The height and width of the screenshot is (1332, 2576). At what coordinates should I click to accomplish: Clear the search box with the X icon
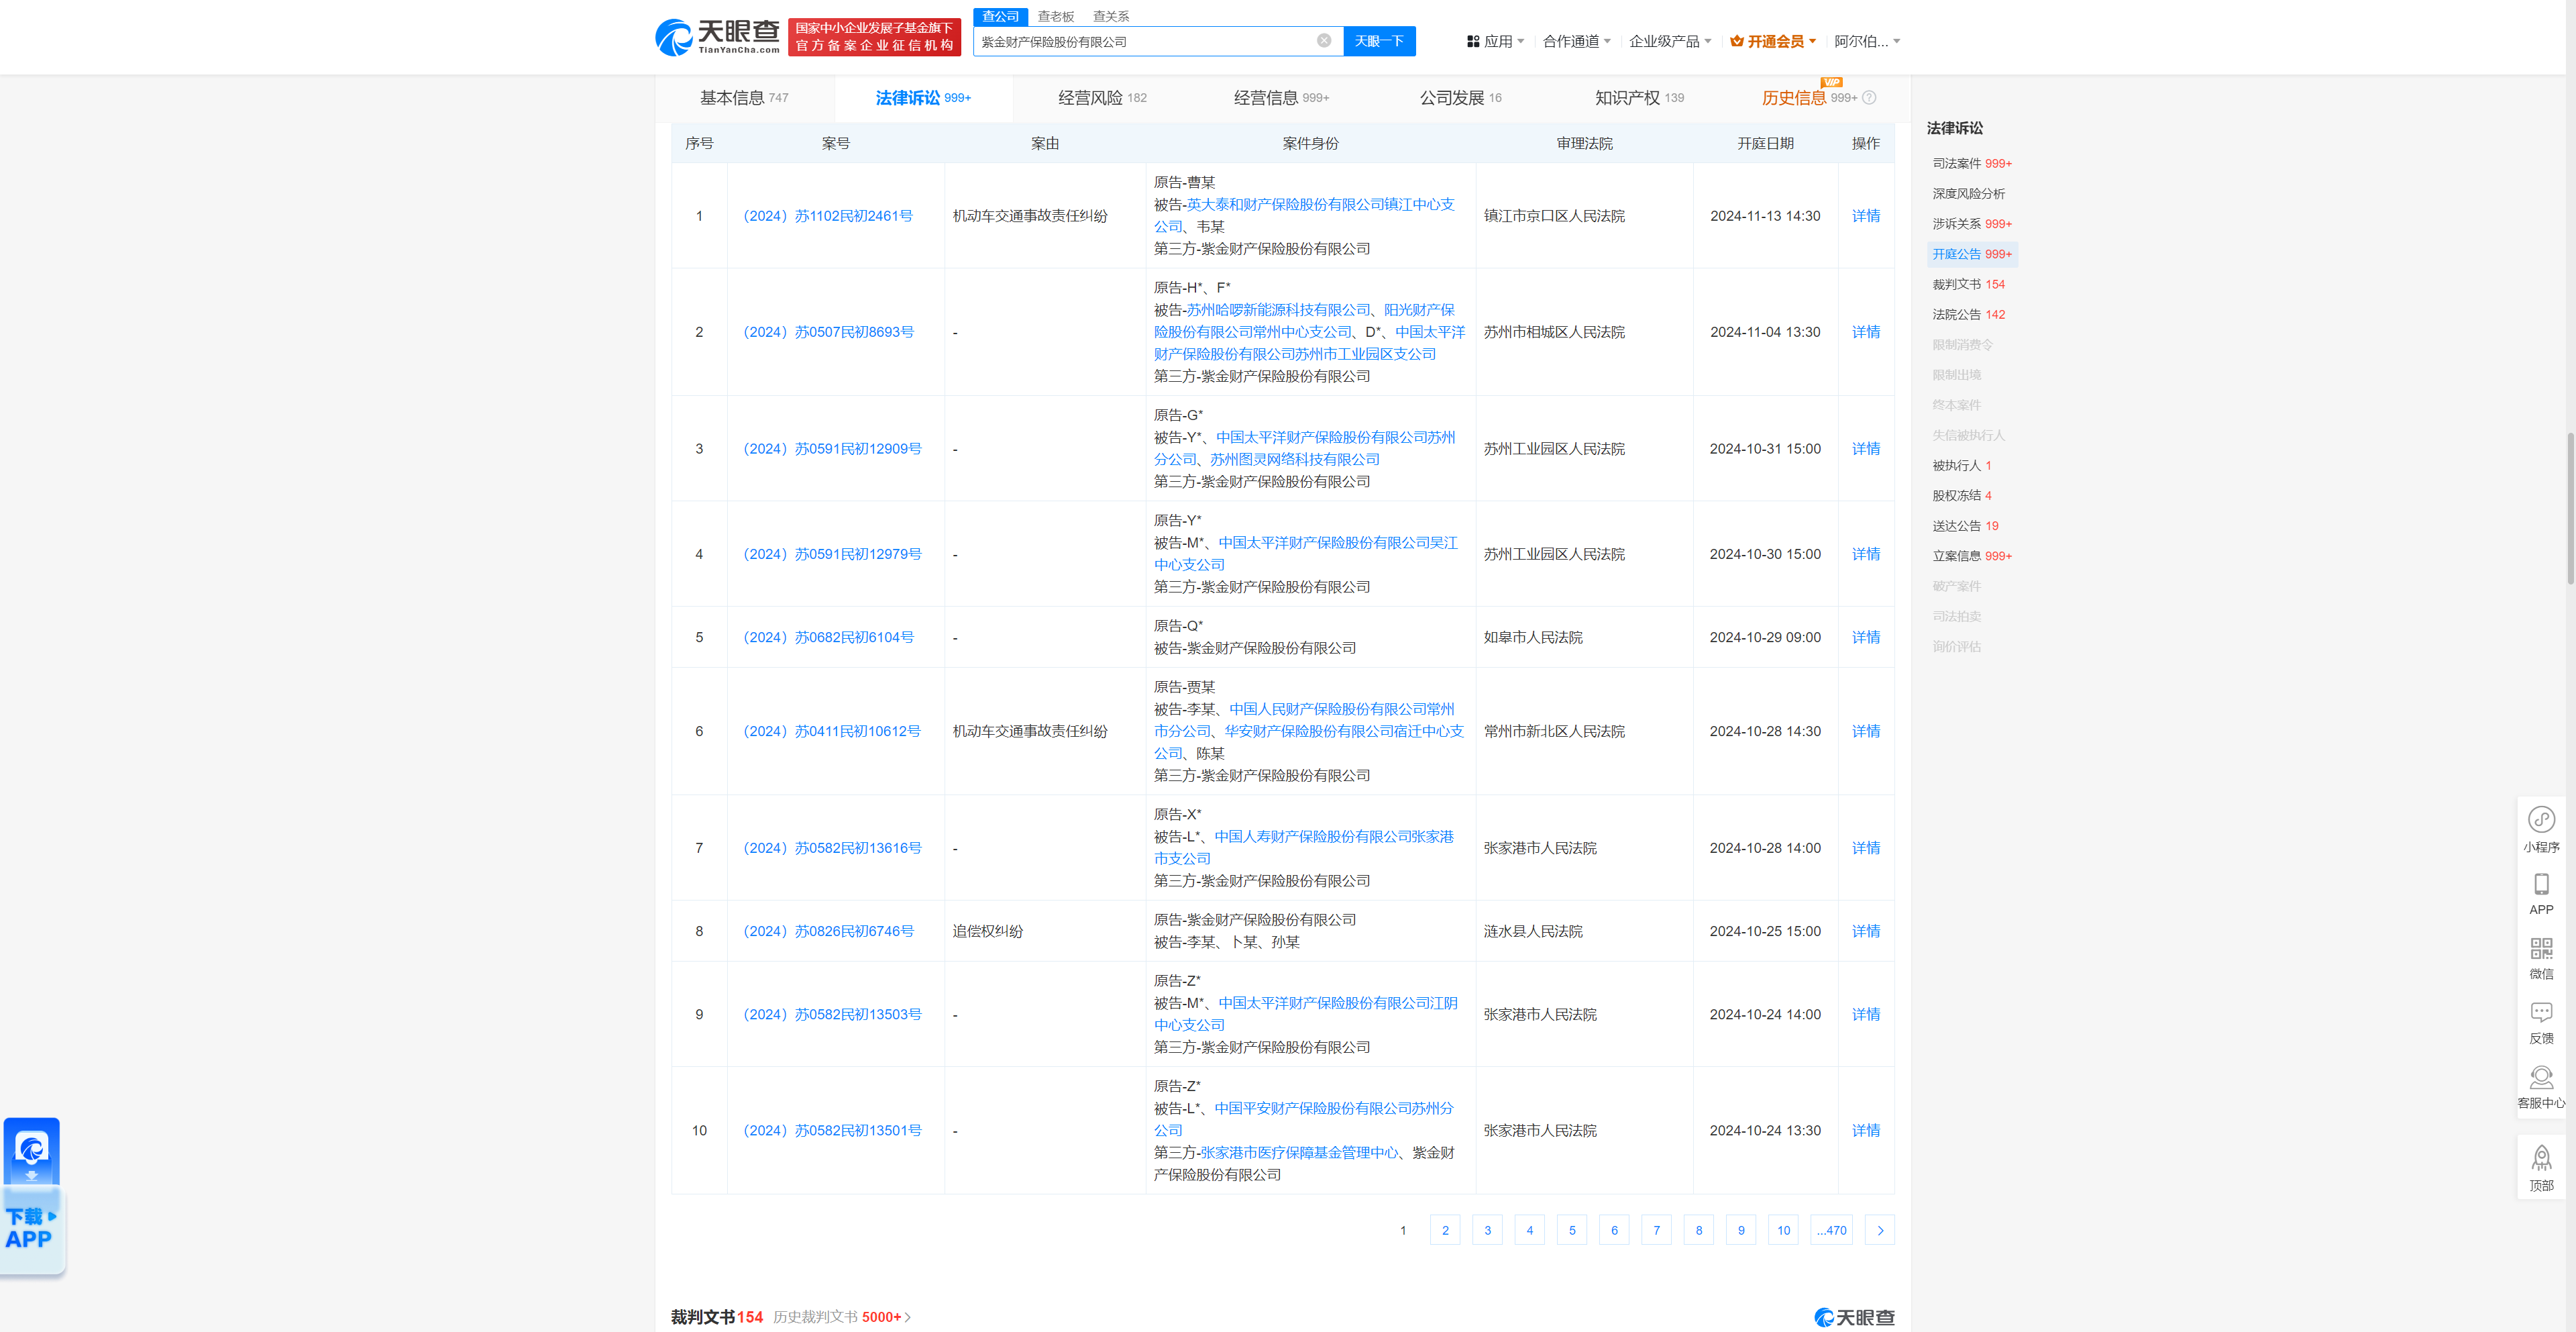(1323, 41)
